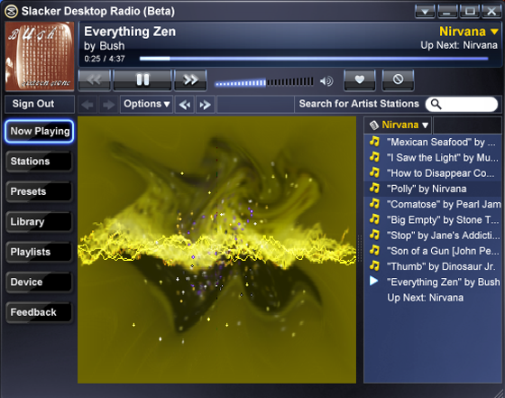Image resolution: width=505 pixels, height=398 pixels.
Task: Adjust the volume level slider
Action: (264, 82)
